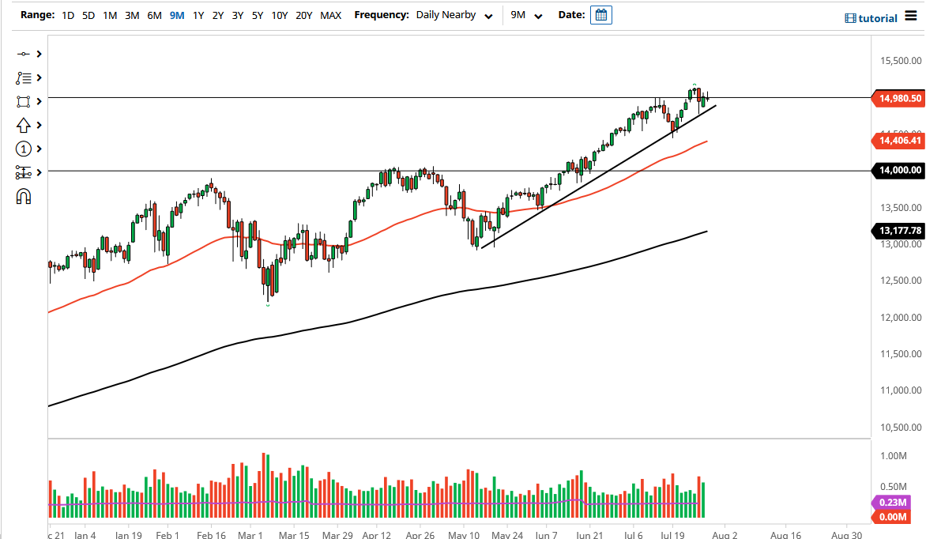Click the ear-shaped tool at sidebar bottom
Image resolution: width=926 pixels, height=539 pixels.
click(24, 196)
